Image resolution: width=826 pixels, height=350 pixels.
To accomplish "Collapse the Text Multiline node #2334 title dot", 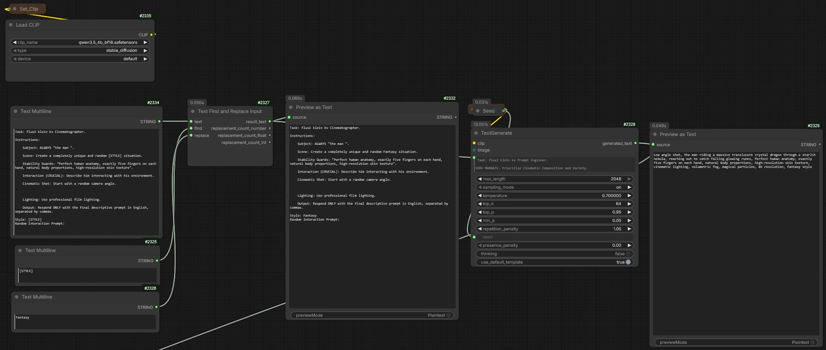I will pyautogui.click(x=15, y=111).
